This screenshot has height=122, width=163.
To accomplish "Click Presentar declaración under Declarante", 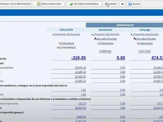I will pyautogui.click(x=107, y=34).
